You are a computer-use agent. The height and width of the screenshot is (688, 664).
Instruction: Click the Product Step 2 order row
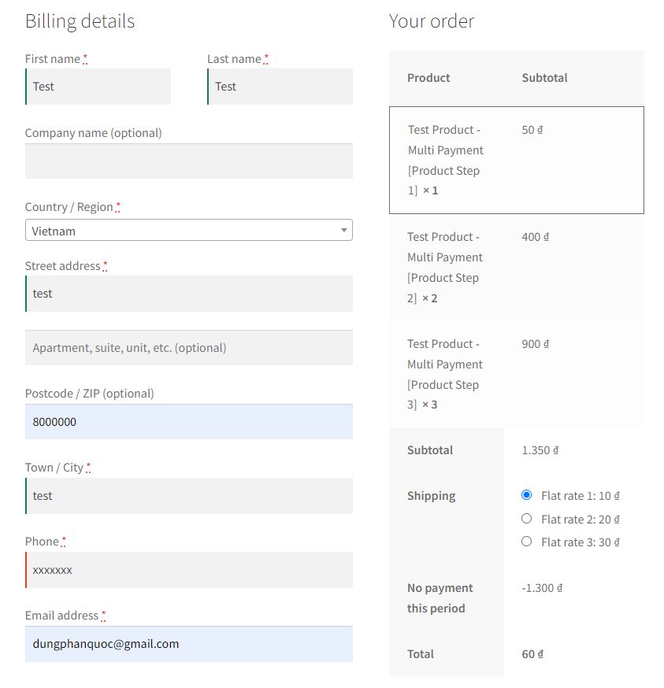point(516,268)
